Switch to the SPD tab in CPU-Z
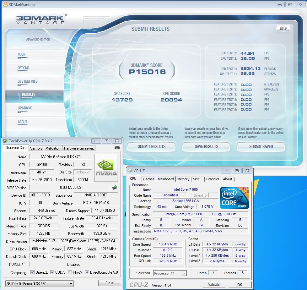 tap(196, 179)
